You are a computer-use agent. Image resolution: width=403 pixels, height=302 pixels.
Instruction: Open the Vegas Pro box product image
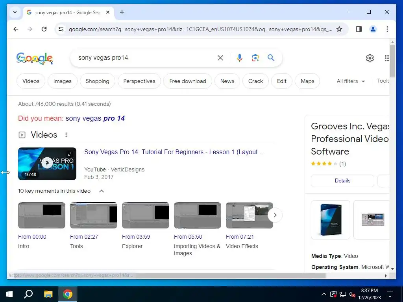click(x=331, y=219)
